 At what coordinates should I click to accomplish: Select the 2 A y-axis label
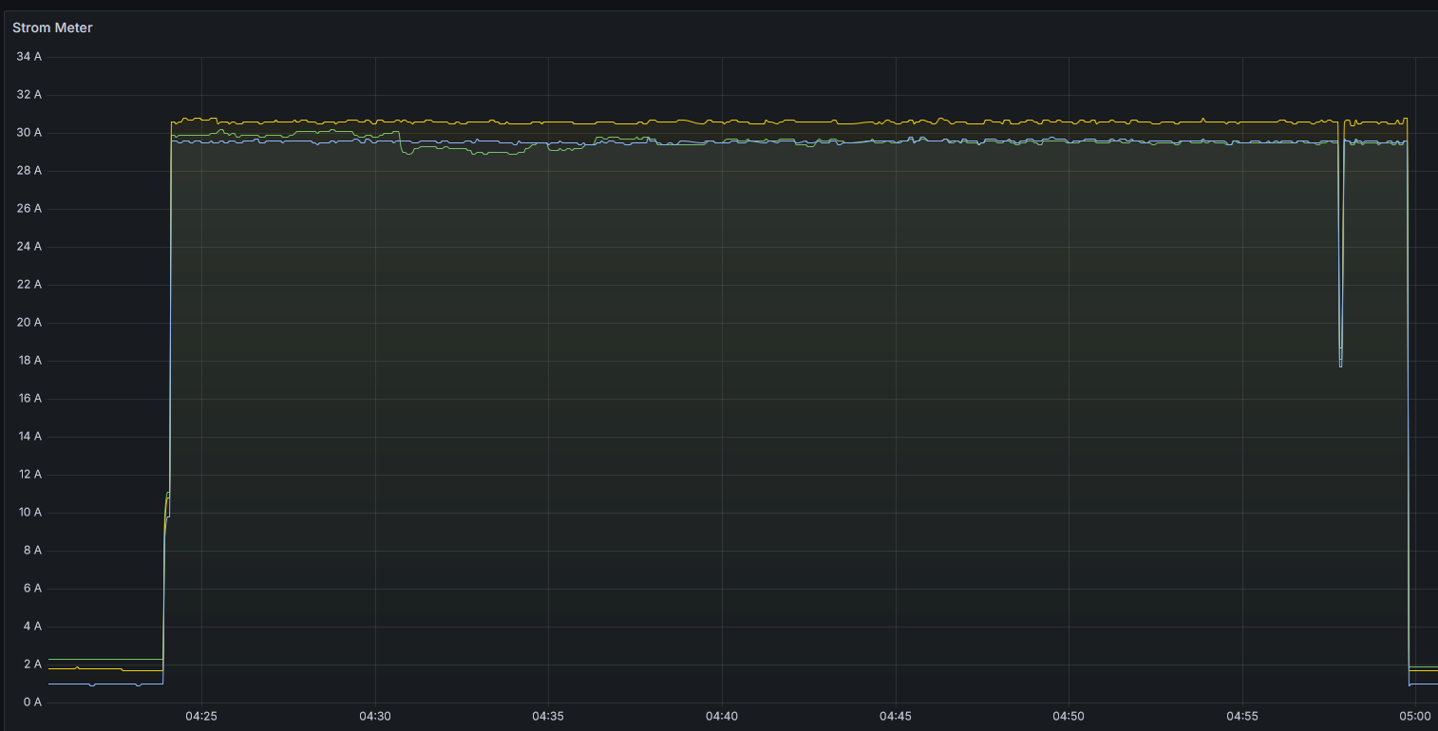(33, 665)
